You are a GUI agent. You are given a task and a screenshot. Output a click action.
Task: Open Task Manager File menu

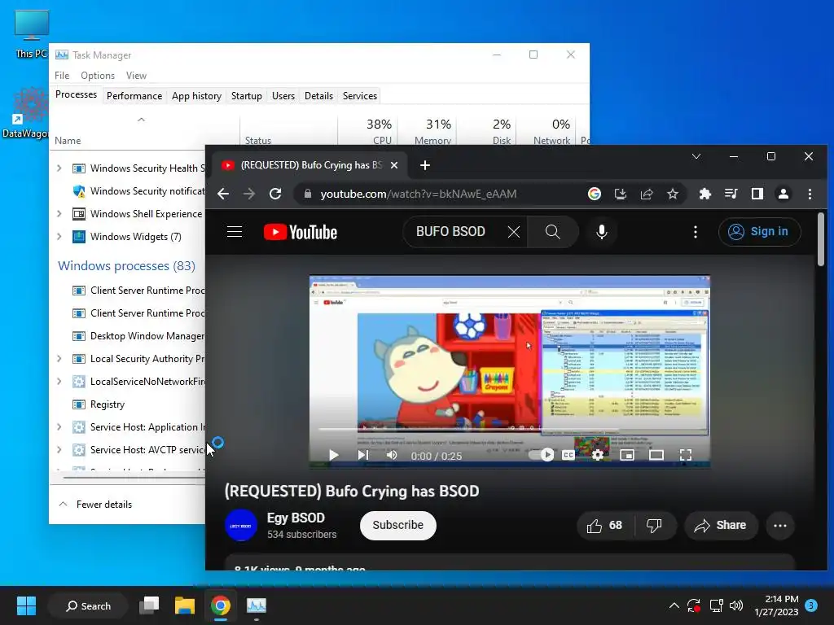tap(62, 76)
